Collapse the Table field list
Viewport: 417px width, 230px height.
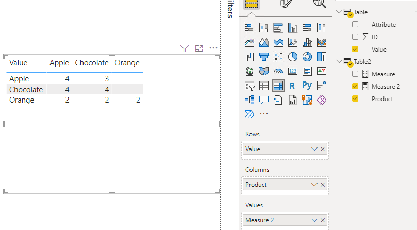[339, 12]
